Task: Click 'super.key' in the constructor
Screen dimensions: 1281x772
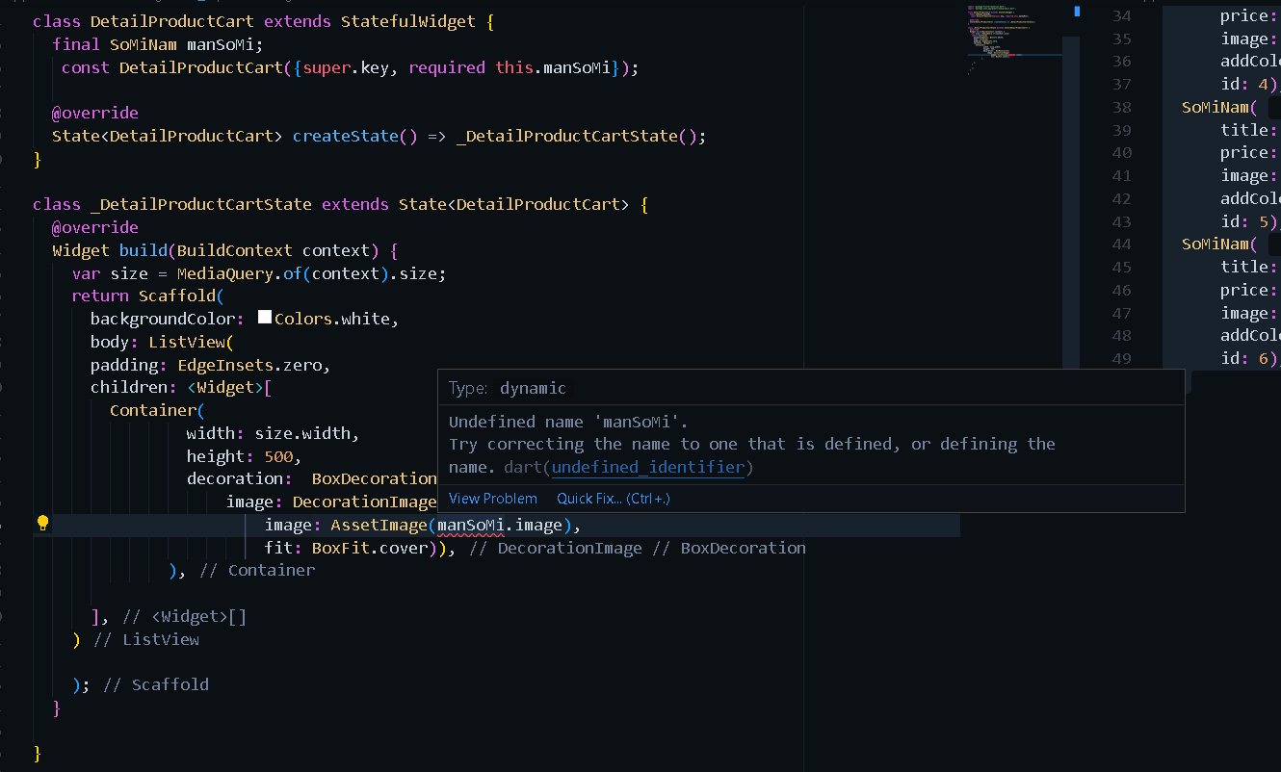Action: pyautogui.click(x=346, y=67)
